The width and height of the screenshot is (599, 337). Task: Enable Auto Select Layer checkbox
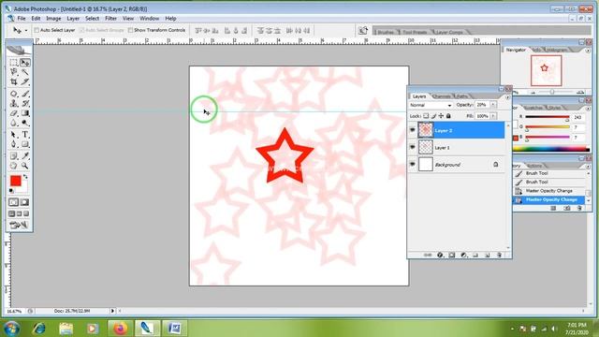(x=37, y=30)
